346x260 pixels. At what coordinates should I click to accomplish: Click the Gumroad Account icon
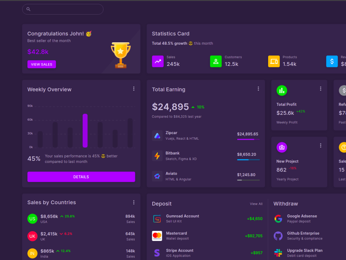point(157,219)
